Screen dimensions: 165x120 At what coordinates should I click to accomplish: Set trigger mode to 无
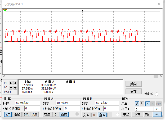[x=157, y=114]
